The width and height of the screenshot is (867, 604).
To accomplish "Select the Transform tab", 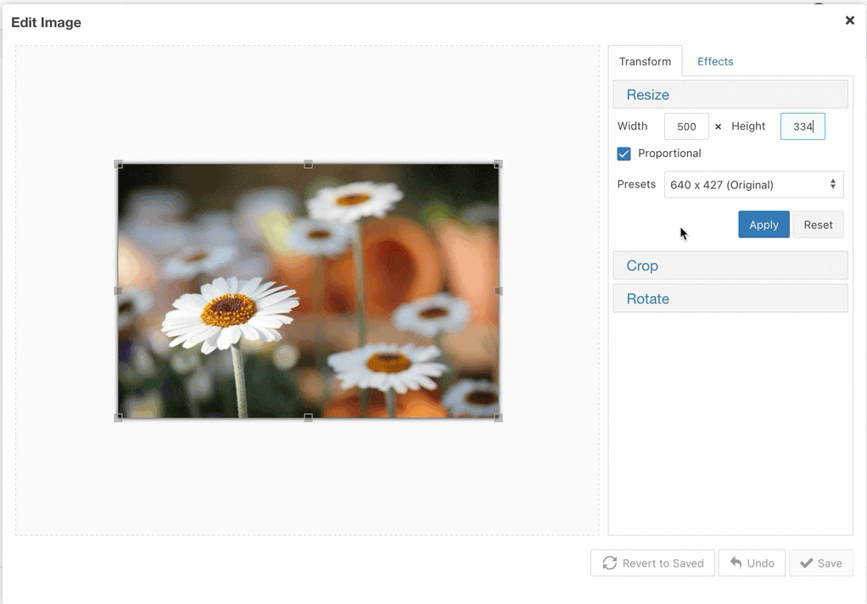I will pos(645,61).
